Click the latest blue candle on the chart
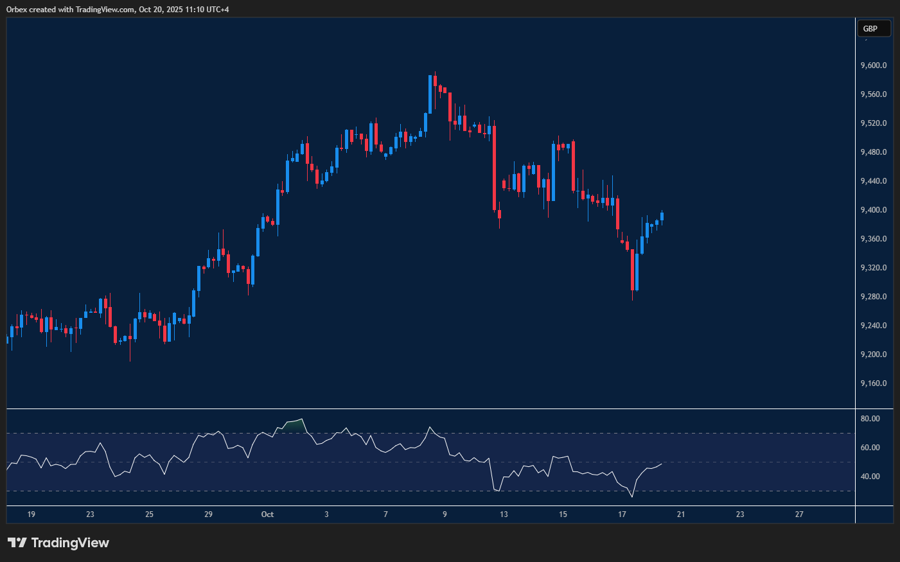 tap(662, 216)
